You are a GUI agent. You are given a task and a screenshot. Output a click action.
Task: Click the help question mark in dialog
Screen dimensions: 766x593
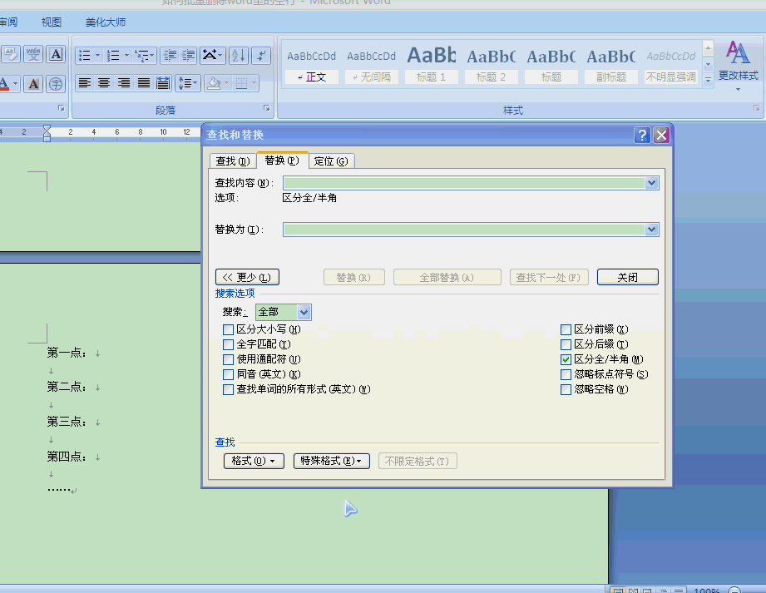point(642,135)
